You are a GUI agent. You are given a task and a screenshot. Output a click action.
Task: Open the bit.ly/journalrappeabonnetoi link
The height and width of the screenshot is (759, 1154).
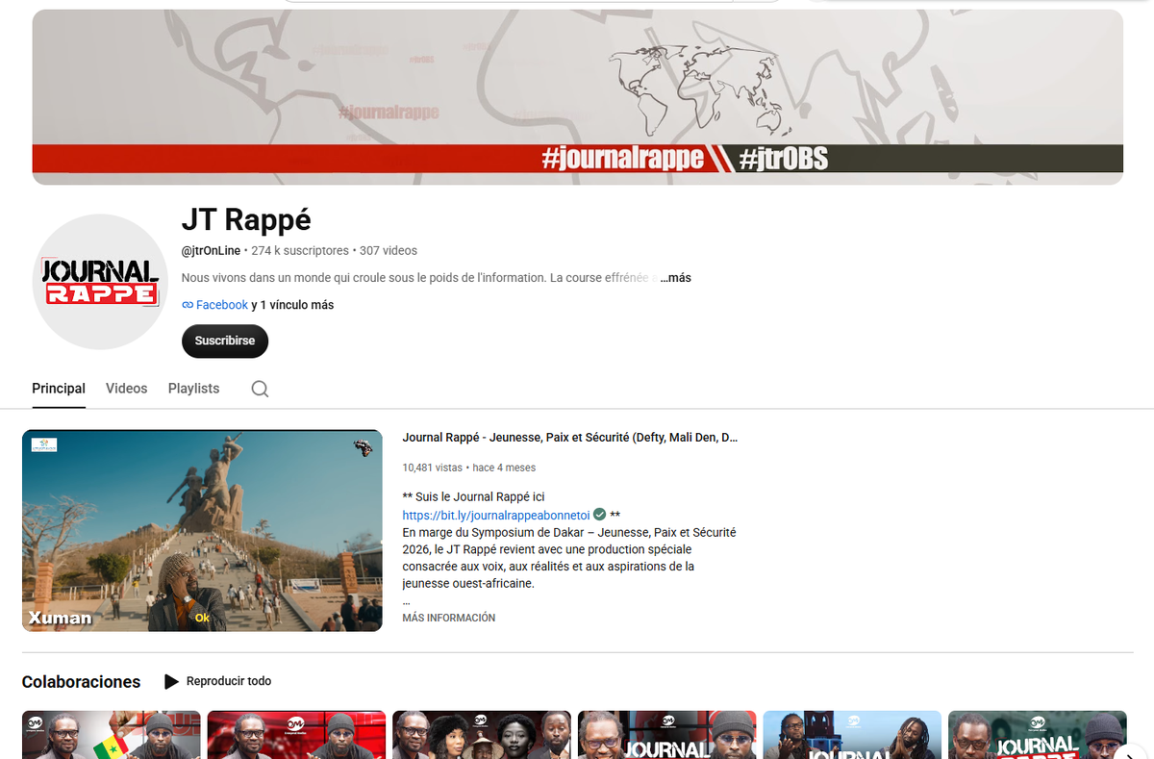(x=496, y=515)
